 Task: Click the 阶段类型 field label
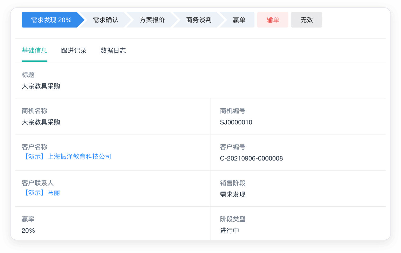(233, 219)
